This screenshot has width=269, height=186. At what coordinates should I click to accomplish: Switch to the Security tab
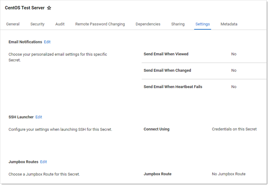37,24
